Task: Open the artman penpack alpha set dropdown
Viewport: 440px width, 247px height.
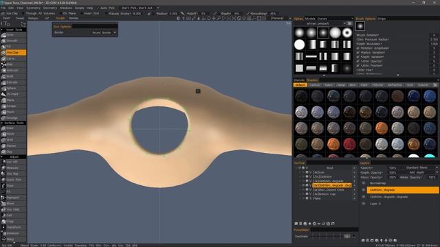Action: click(x=320, y=23)
